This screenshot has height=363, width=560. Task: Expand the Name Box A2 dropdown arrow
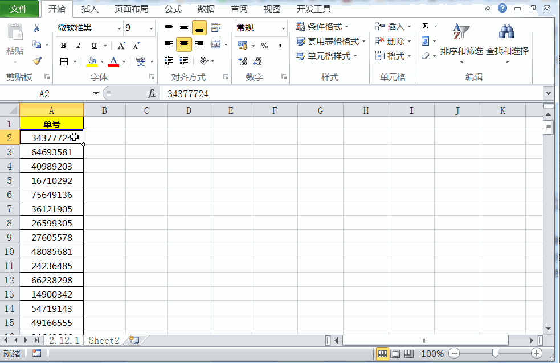point(96,94)
